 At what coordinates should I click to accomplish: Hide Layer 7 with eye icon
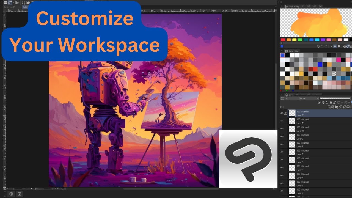click(x=282, y=152)
